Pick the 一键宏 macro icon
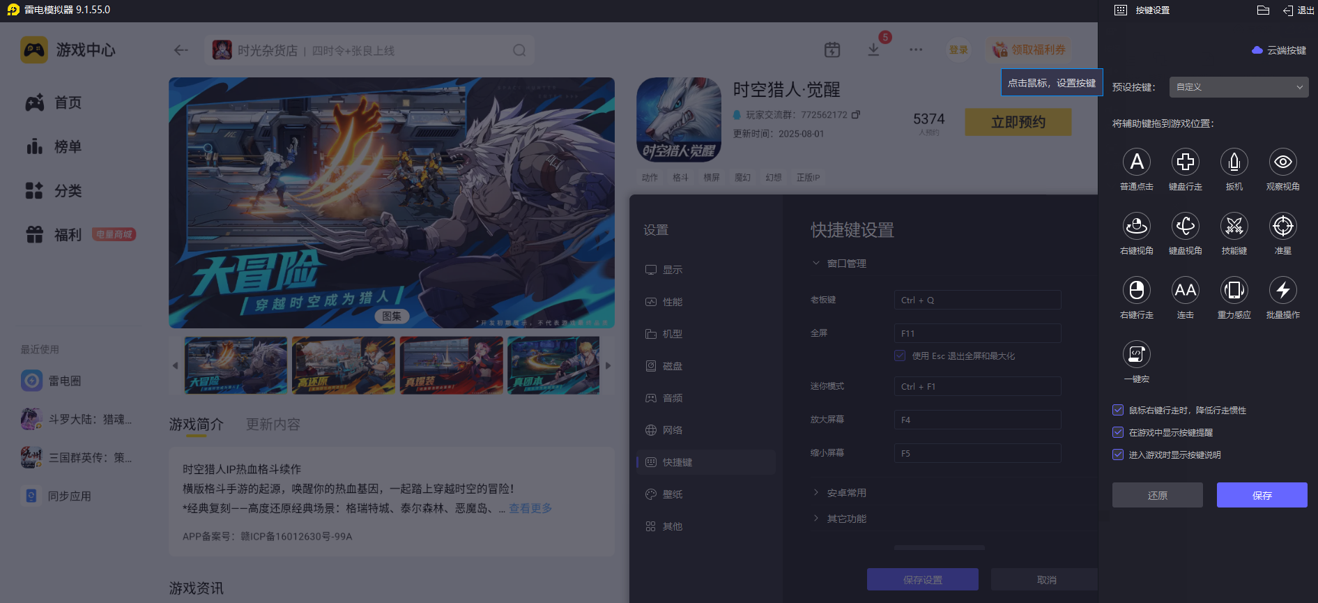This screenshot has width=1318, height=603. [1137, 354]
